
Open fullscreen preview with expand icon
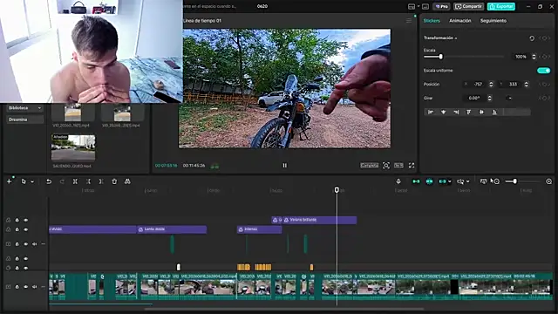click(x=412, y=165)
